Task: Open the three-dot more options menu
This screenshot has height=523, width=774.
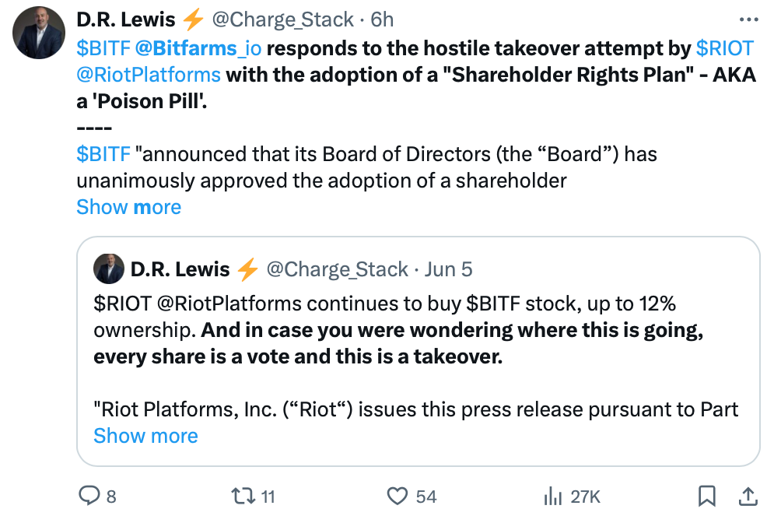Action: point(749,19)
